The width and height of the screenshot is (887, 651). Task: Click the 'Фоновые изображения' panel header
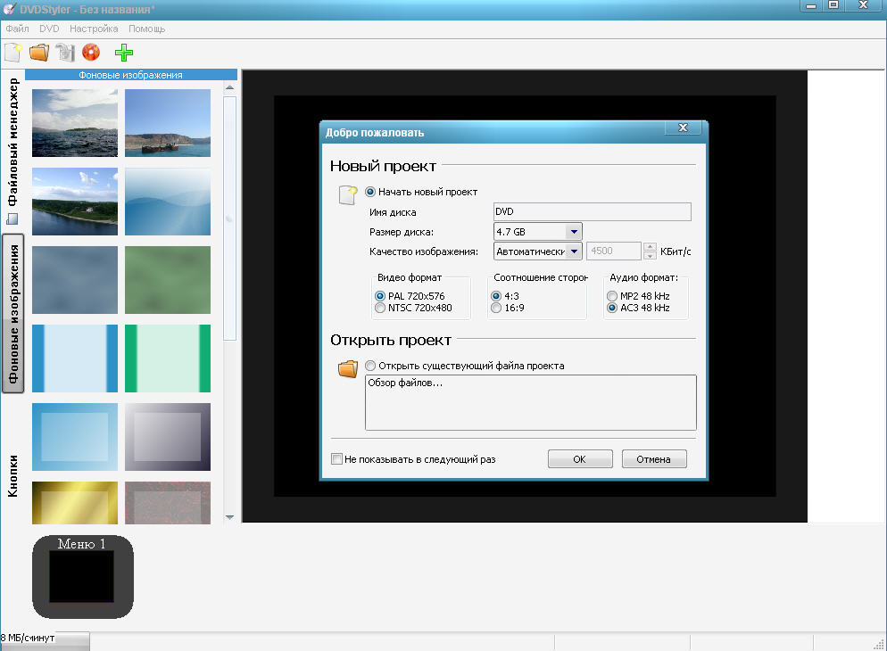(130, 75)
